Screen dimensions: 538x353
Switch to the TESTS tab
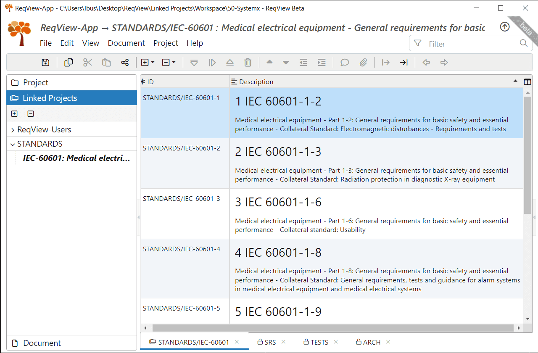[316, 342]
